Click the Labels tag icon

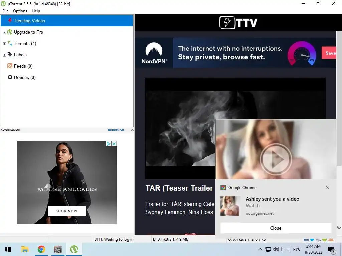(10, 54)
